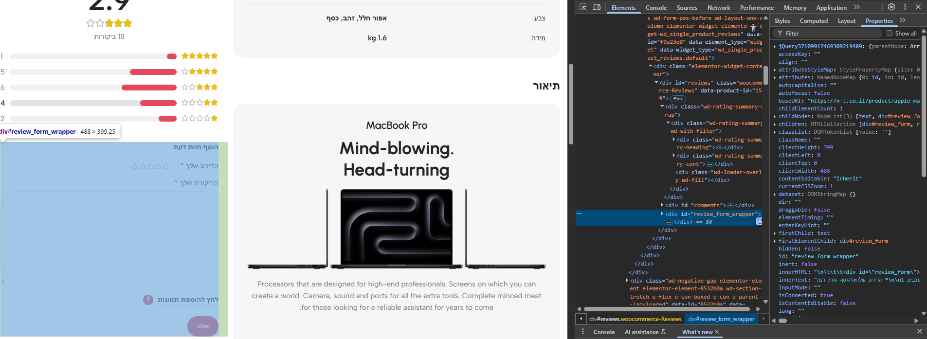The height and width of the screenshot is (339, 927).
Task: Close the DevTools panel
Action: (x=918, y=7)
